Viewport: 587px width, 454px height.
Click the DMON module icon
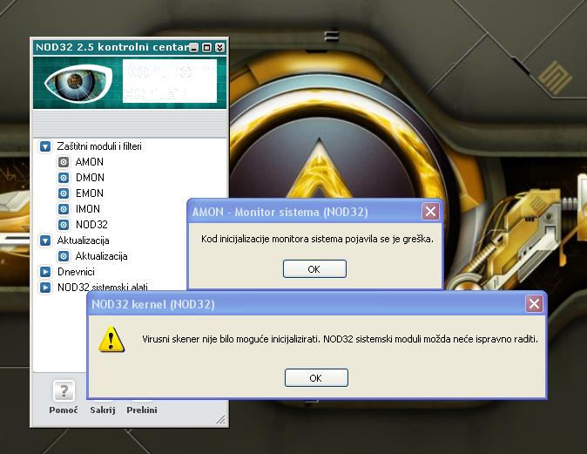coord(64,178)
